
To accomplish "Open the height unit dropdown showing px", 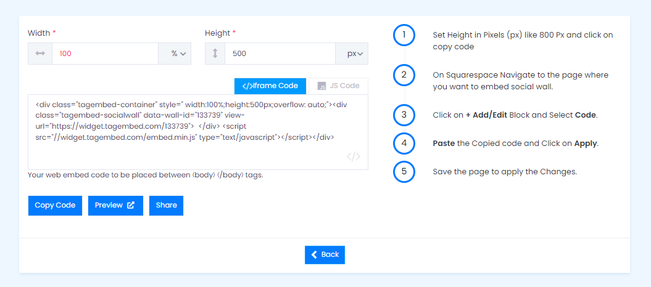I will point(352,54).
